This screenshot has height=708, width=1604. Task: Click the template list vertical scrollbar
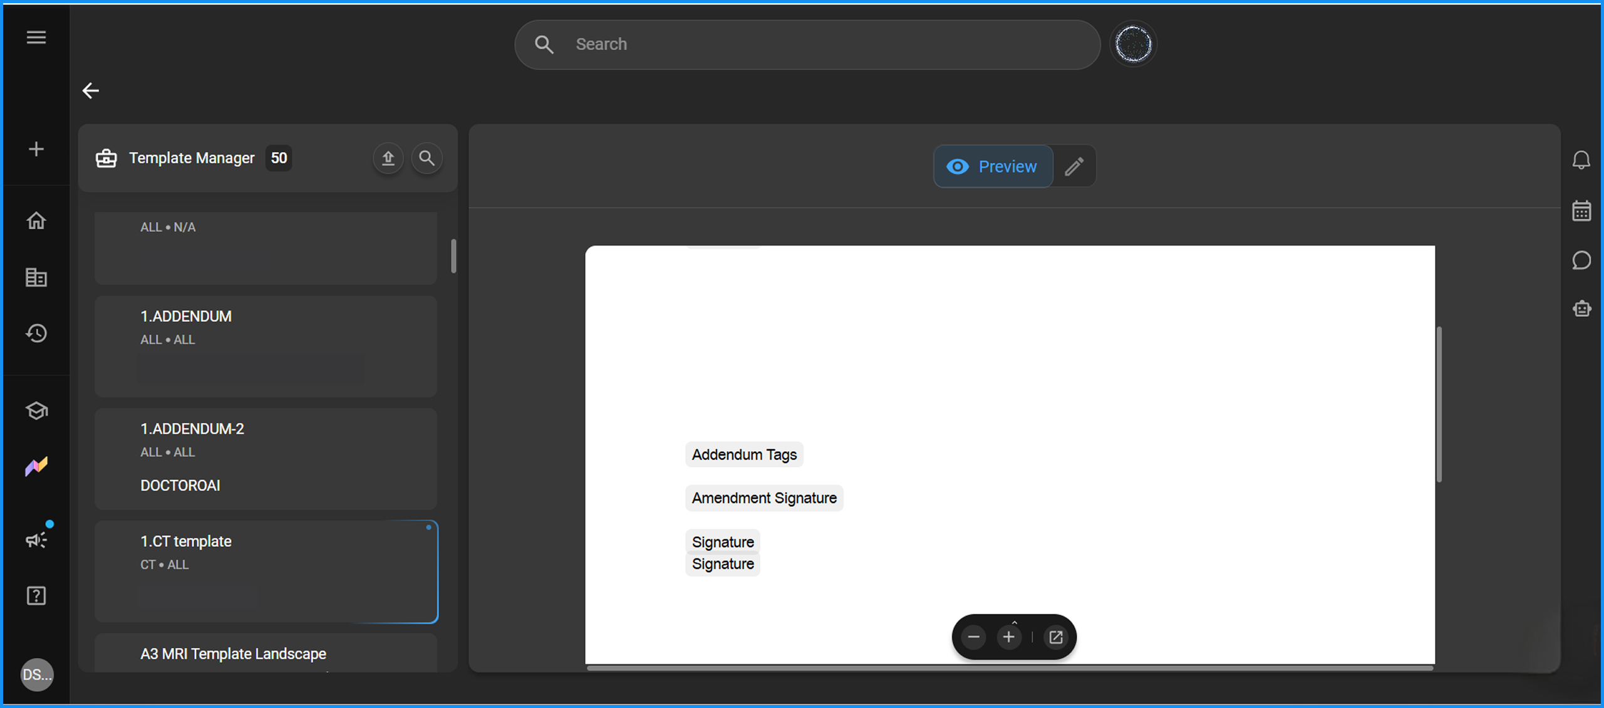click(x=453, y=256)
